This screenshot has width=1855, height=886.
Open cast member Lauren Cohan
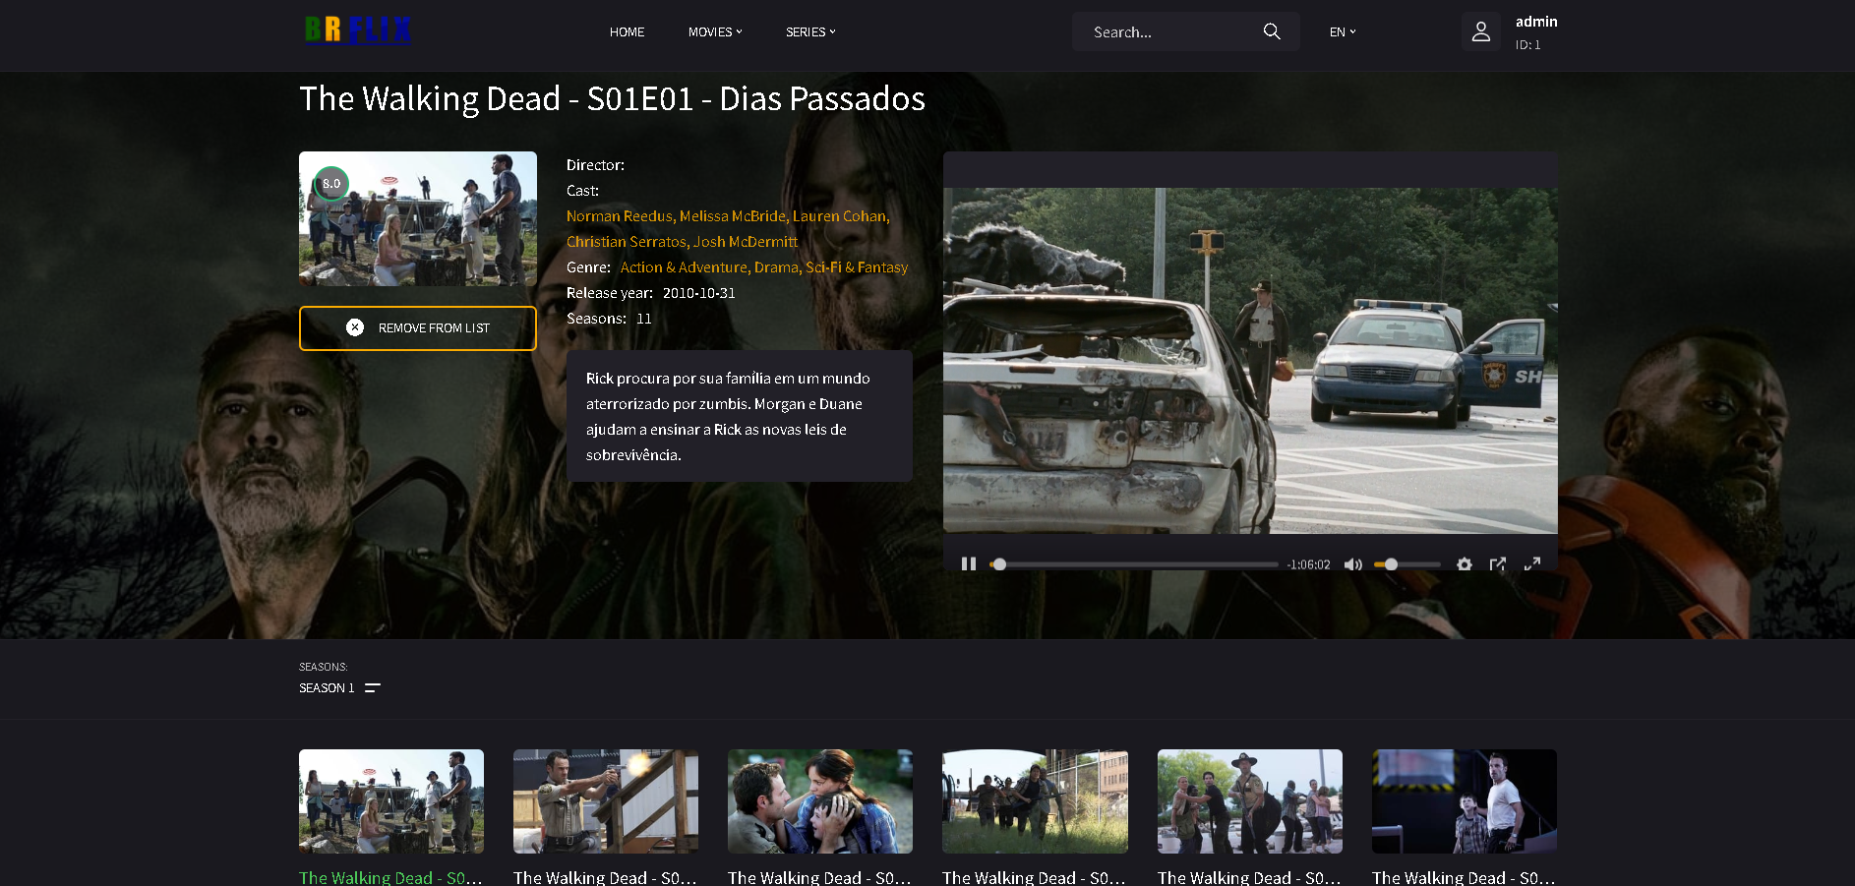(x=839, y=216)
